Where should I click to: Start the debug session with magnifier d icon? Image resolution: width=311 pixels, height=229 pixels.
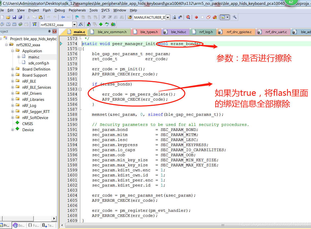coord(188,17)
